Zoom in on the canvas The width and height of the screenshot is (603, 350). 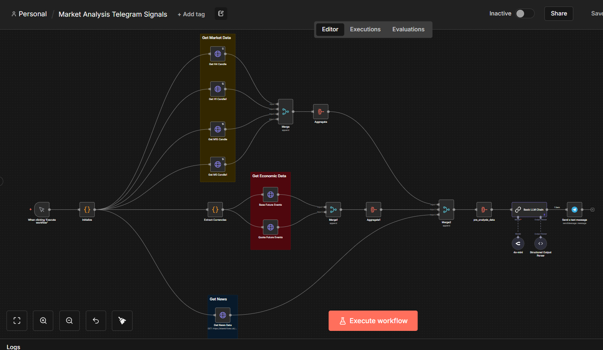[43, 320]
